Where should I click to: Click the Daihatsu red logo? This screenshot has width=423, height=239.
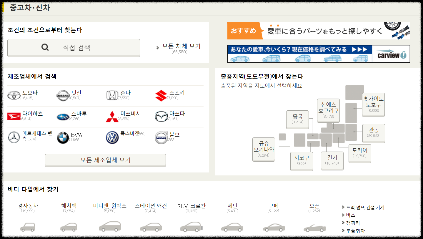coord(13,116)
